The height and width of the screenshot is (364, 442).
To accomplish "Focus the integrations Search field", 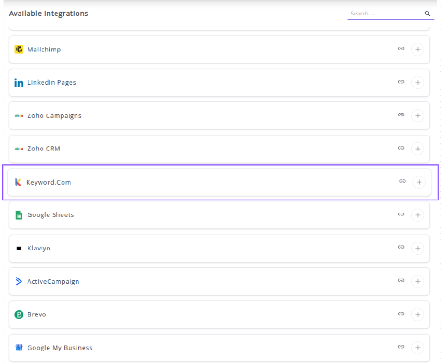I will pyautogui.click(x=385, y=14).
